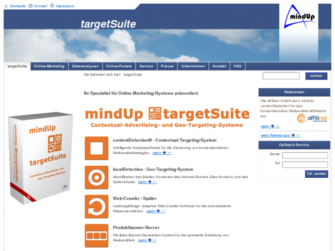Click the search text field

pos(281,76)
